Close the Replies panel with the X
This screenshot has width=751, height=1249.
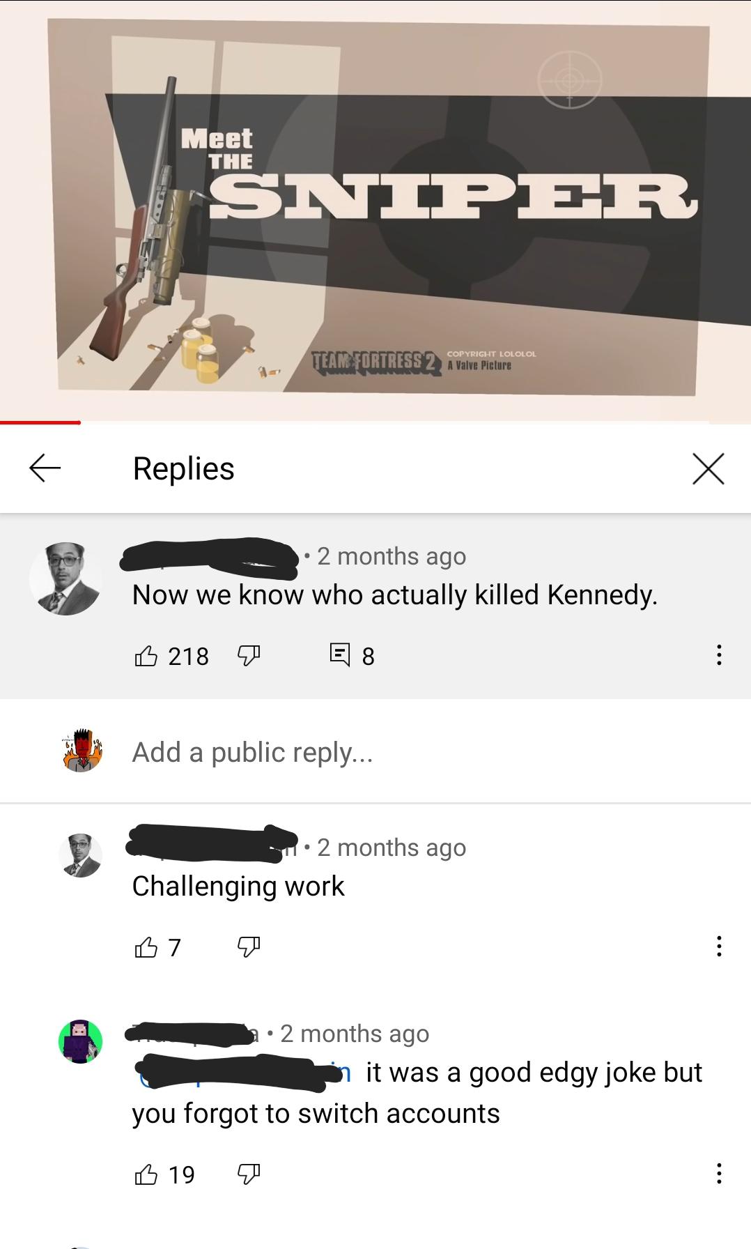(x=709, y=468)
